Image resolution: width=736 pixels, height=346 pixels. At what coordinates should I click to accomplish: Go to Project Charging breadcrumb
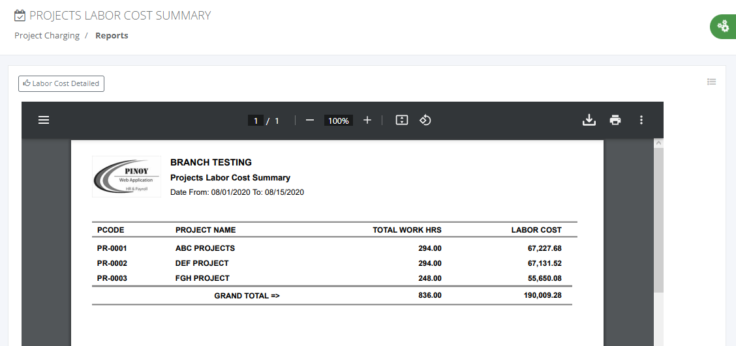tap(47, 36)
